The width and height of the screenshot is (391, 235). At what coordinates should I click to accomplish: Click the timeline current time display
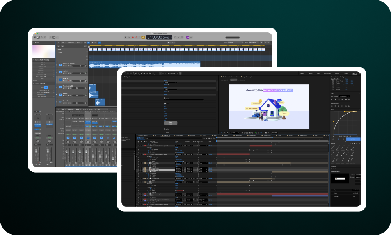(140, 138)
